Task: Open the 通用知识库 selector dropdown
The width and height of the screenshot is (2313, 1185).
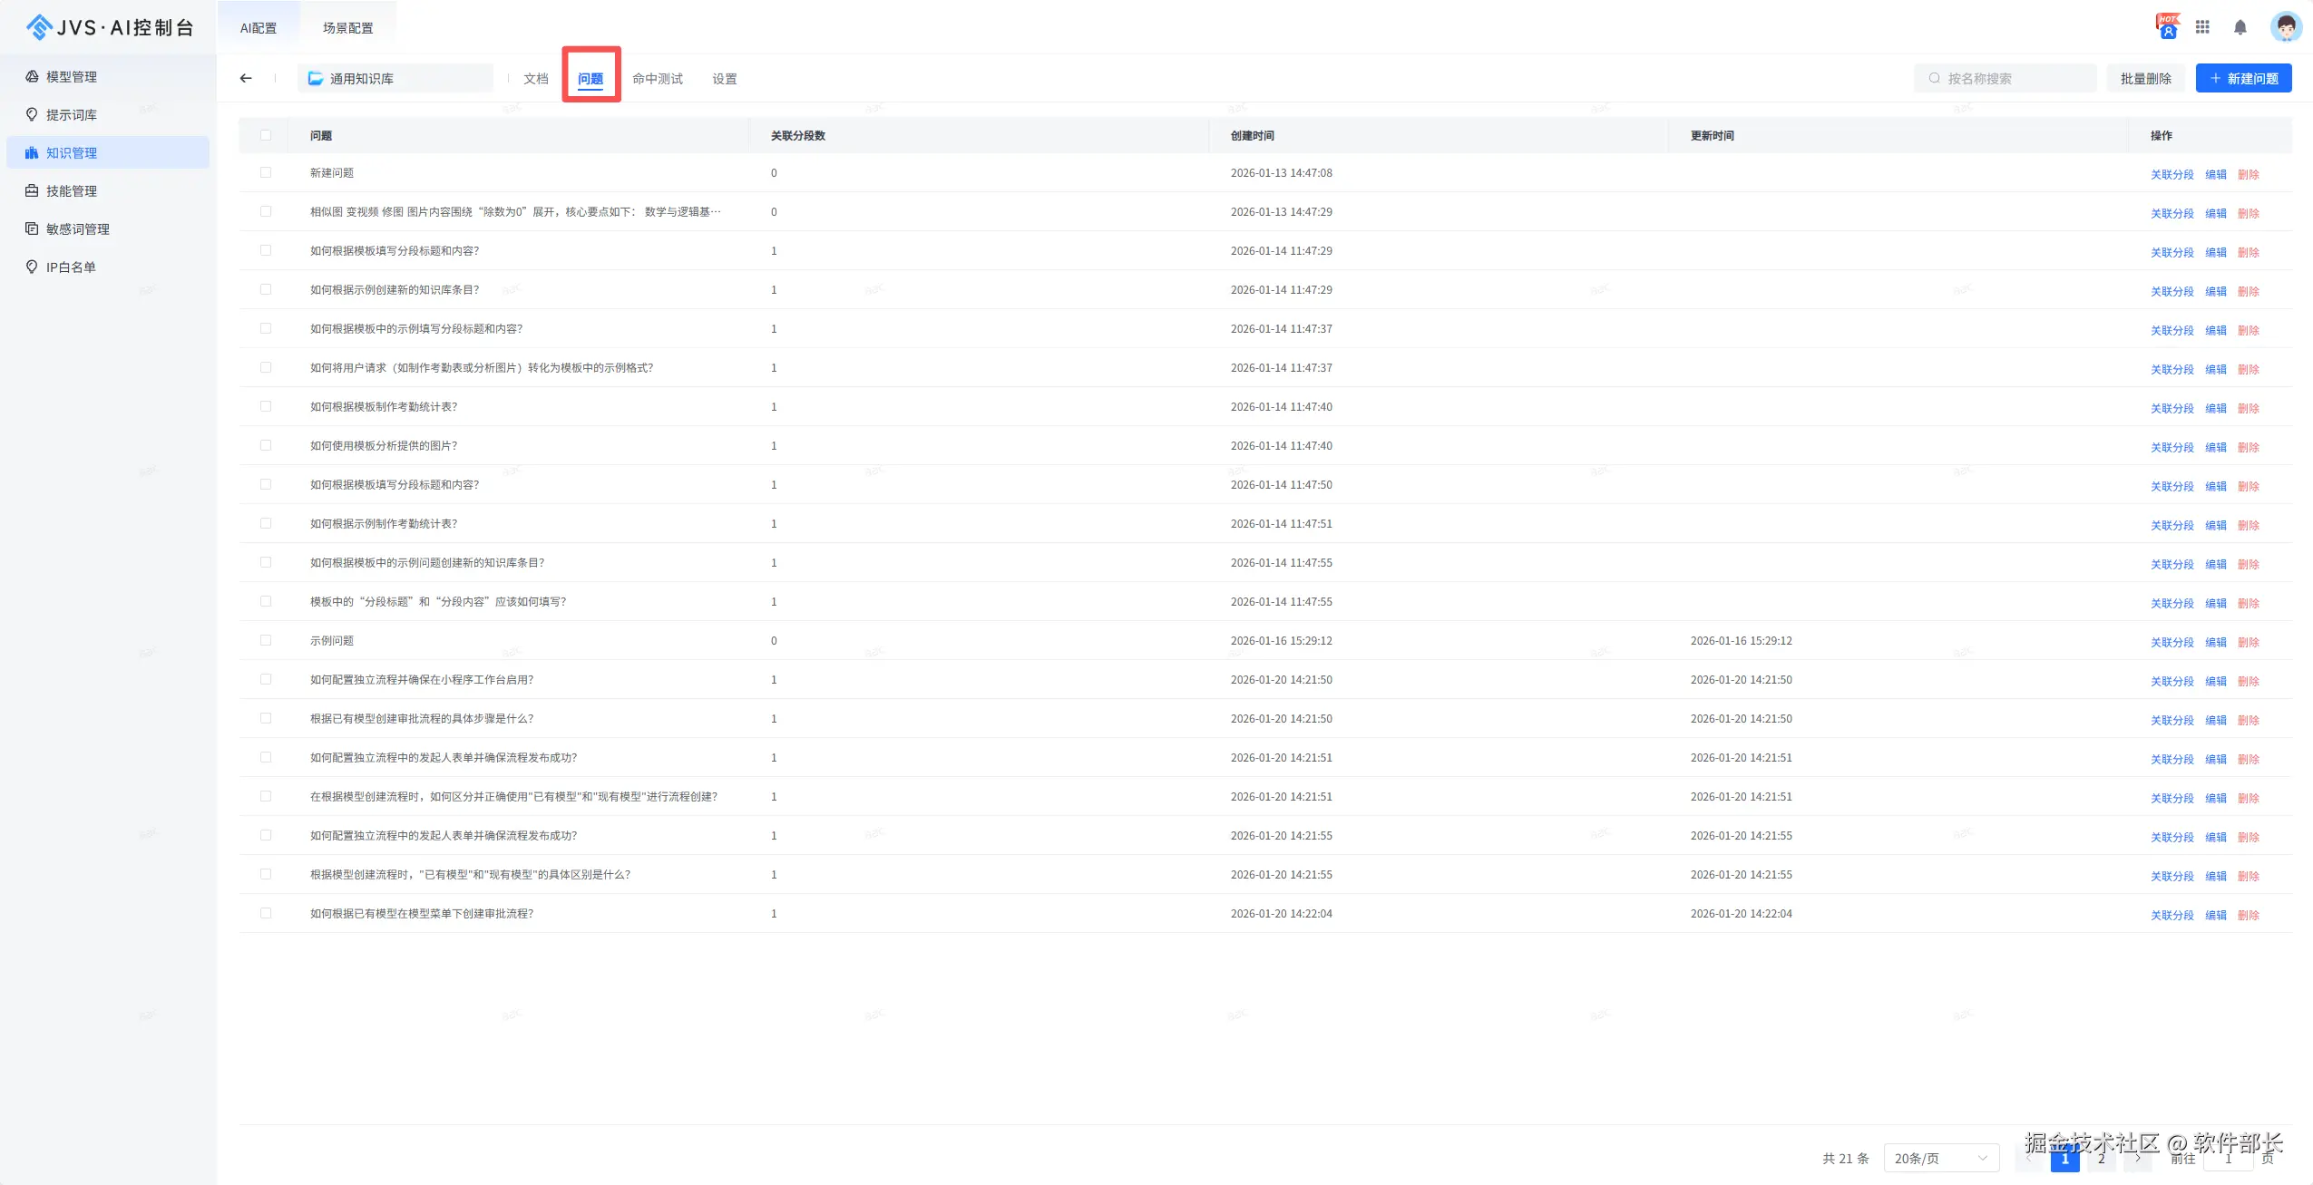Action: point(395,78)
